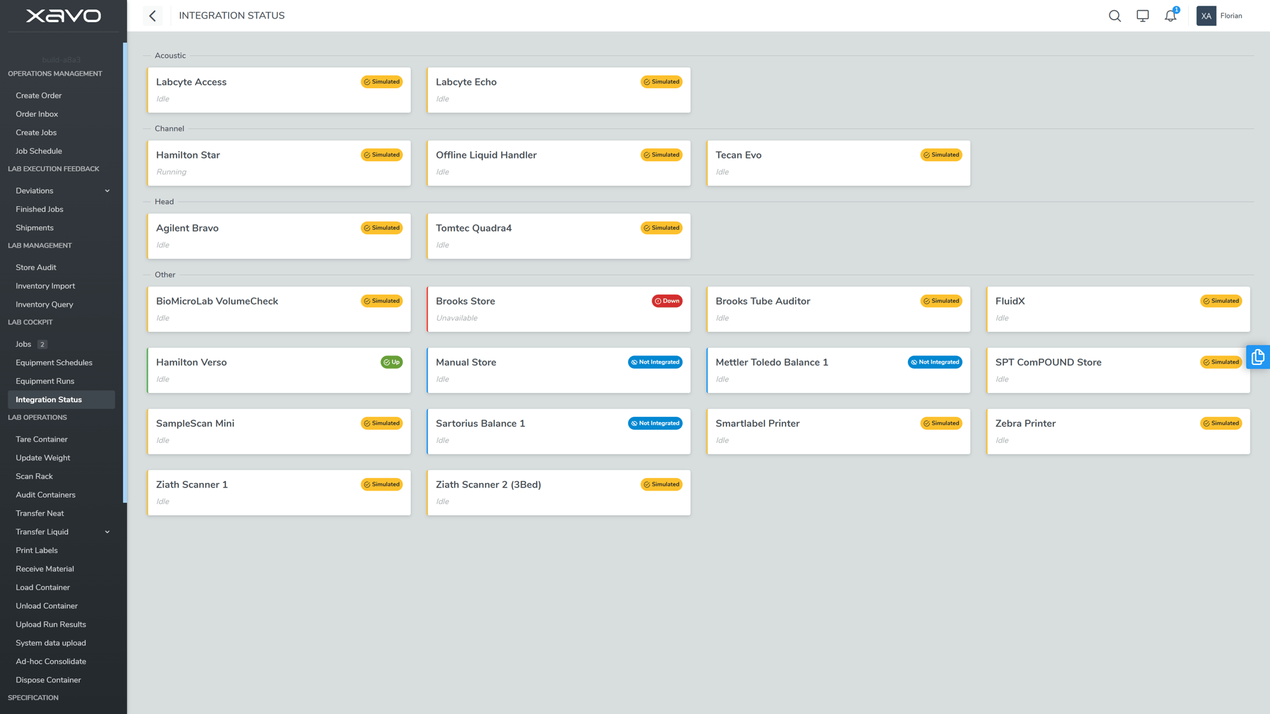This screenshot has height=714, width=1270.
Task: Click the Xavo logo
Action: 63,16
